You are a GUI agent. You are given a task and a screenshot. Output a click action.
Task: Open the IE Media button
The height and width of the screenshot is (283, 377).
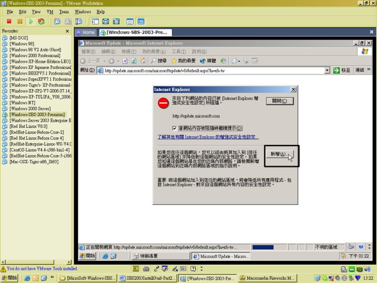click(208, 61)
